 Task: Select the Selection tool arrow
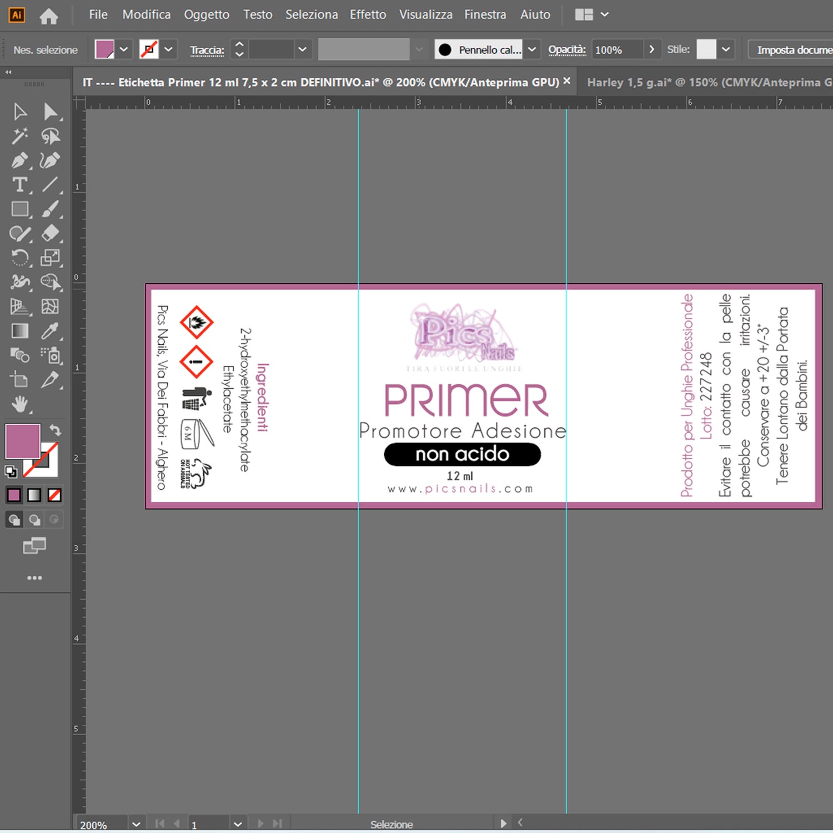point(20,112)
